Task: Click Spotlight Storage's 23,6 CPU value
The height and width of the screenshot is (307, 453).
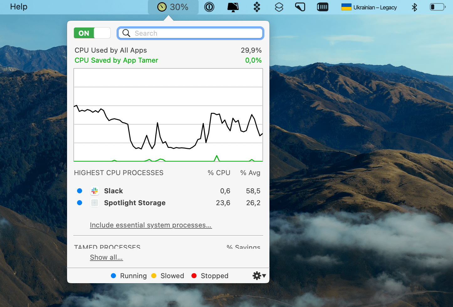Action: pos(223,203)
